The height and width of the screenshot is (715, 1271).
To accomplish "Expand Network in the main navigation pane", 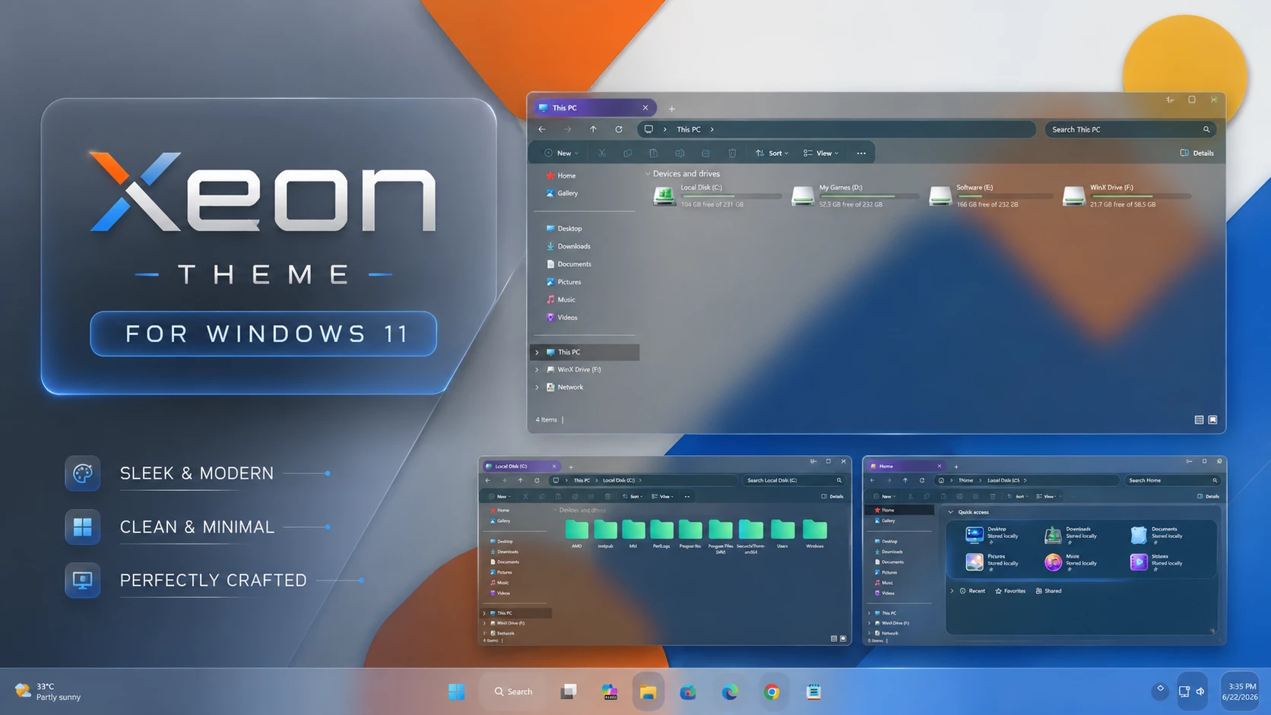I will (537, 387).
